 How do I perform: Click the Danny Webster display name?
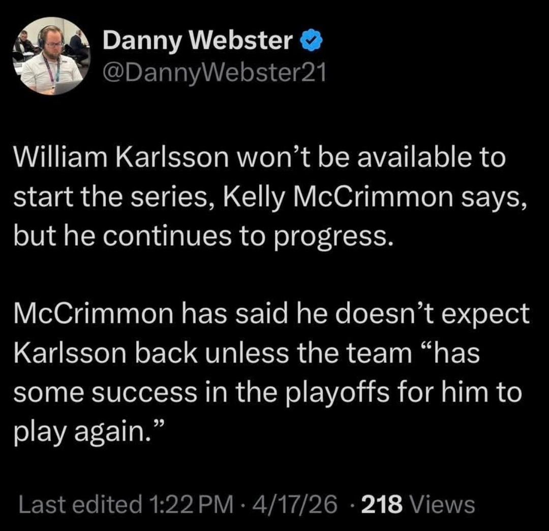[198, 42]
